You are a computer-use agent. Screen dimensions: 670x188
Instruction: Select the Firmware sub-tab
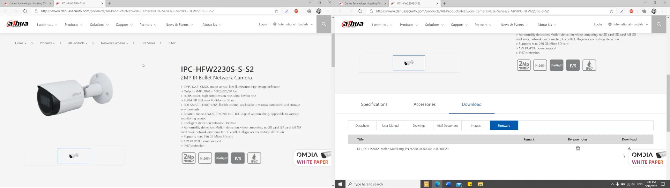504,125
